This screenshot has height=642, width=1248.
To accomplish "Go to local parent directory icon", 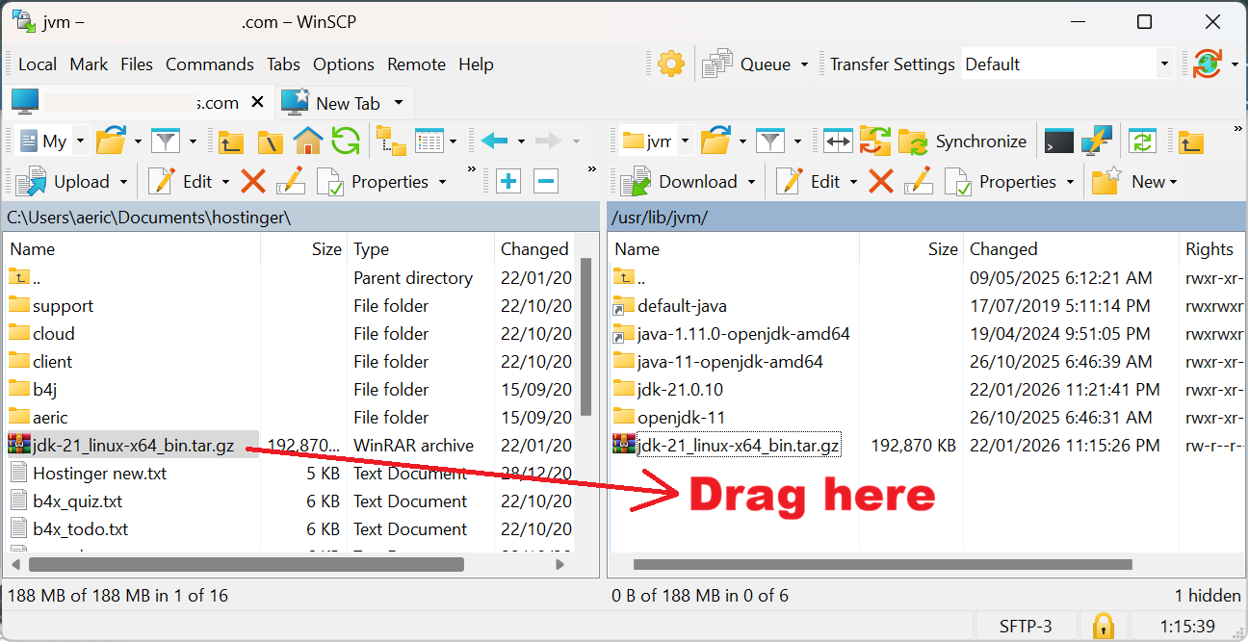I will pos(230,141).
